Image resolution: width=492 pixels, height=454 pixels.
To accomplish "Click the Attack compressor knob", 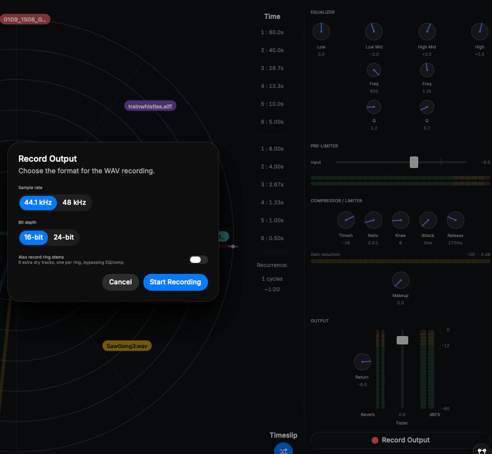I will click(428, 220).
